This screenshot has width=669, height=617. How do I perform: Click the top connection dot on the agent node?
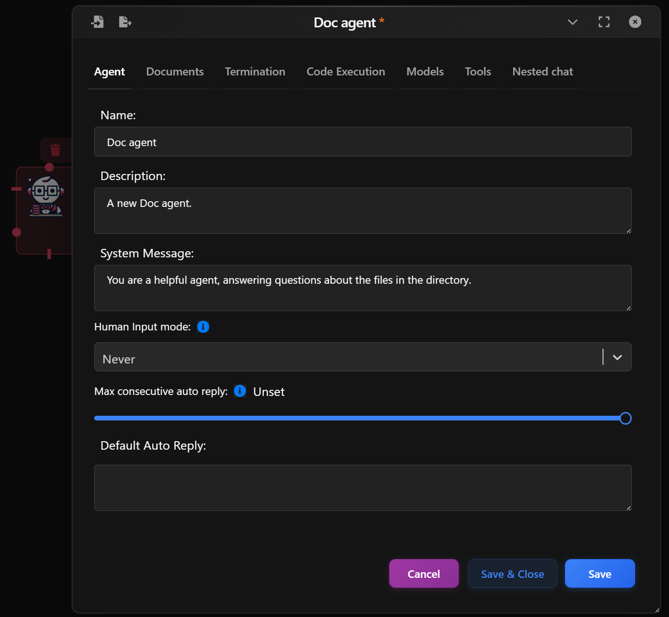(x=49, y=167)
